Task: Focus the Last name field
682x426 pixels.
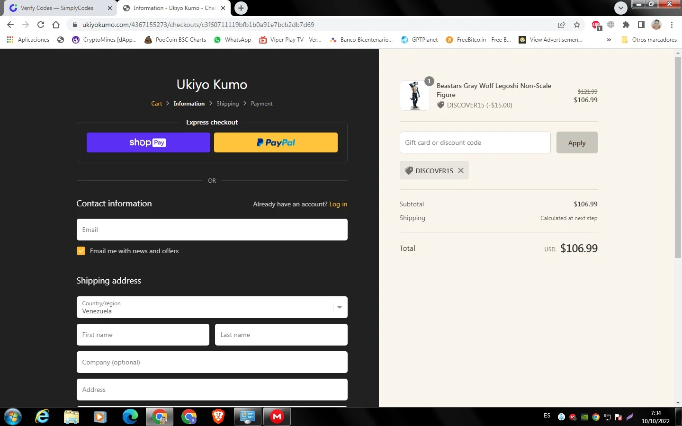Action: point(281,335)
